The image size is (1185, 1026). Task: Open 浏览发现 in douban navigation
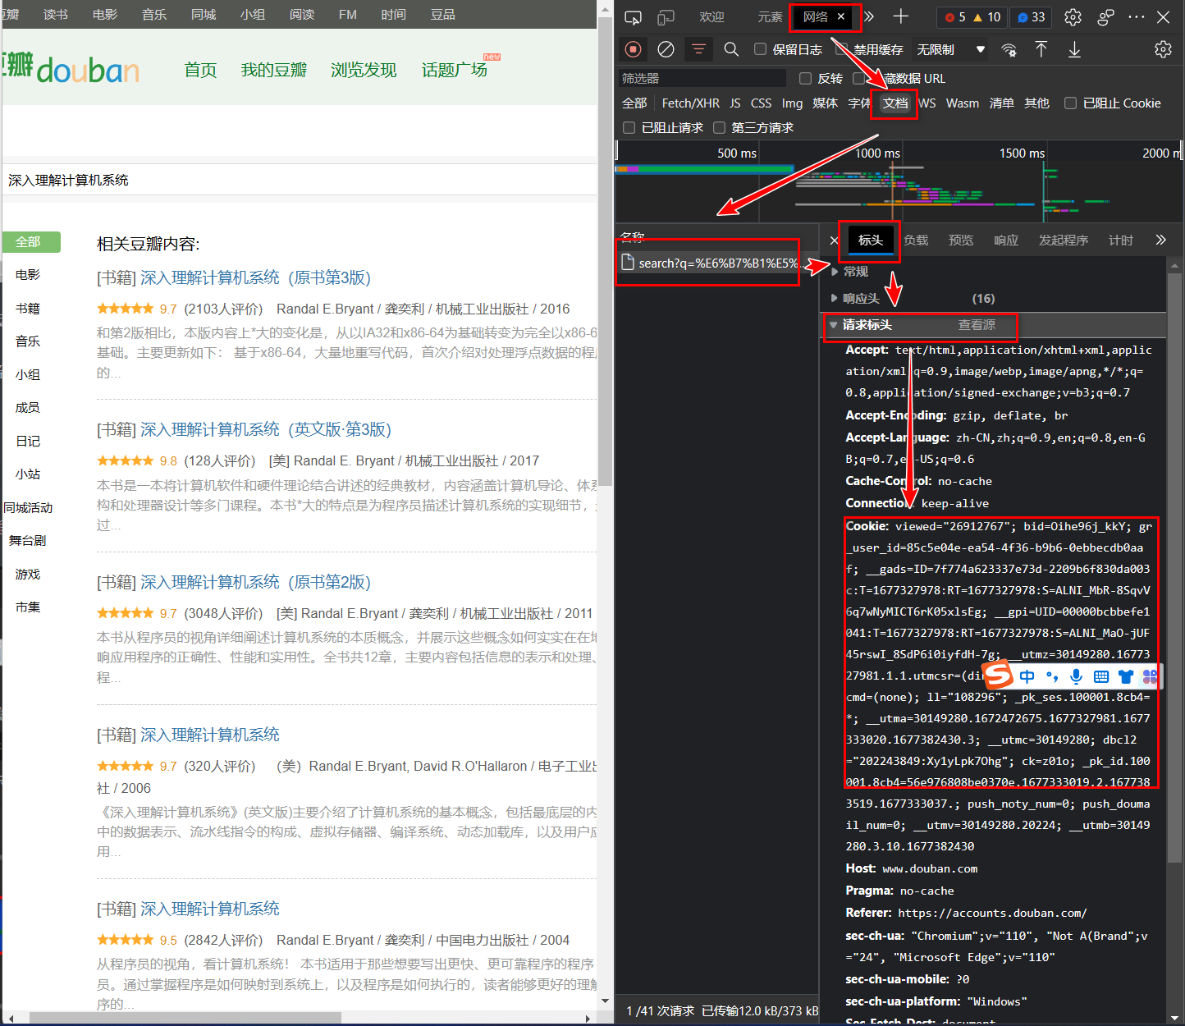click(364, 70)
